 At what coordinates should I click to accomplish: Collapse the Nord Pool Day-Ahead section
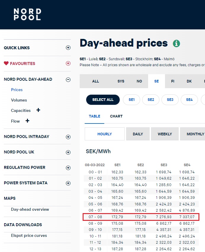68,80
